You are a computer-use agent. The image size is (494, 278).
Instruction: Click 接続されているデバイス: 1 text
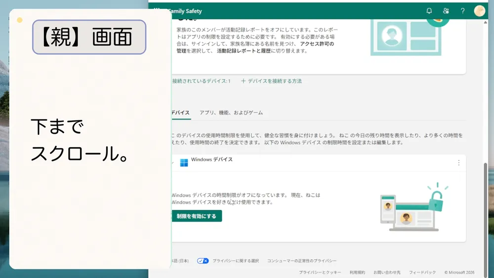[x=202, y=81]
